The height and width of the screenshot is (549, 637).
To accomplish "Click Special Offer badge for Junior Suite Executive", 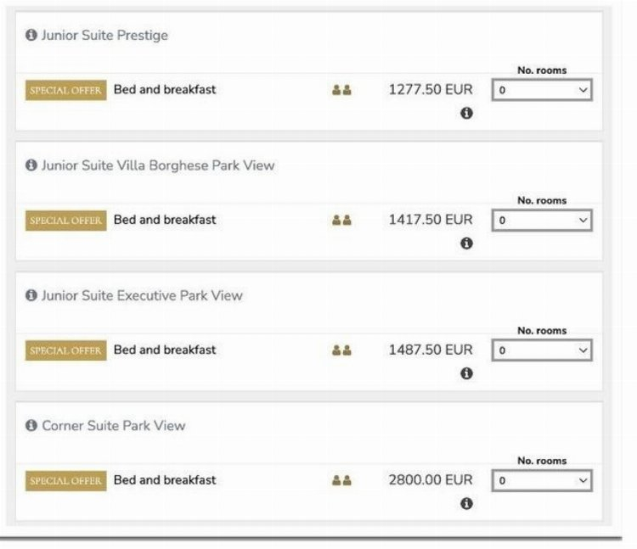I will (65, 350).
